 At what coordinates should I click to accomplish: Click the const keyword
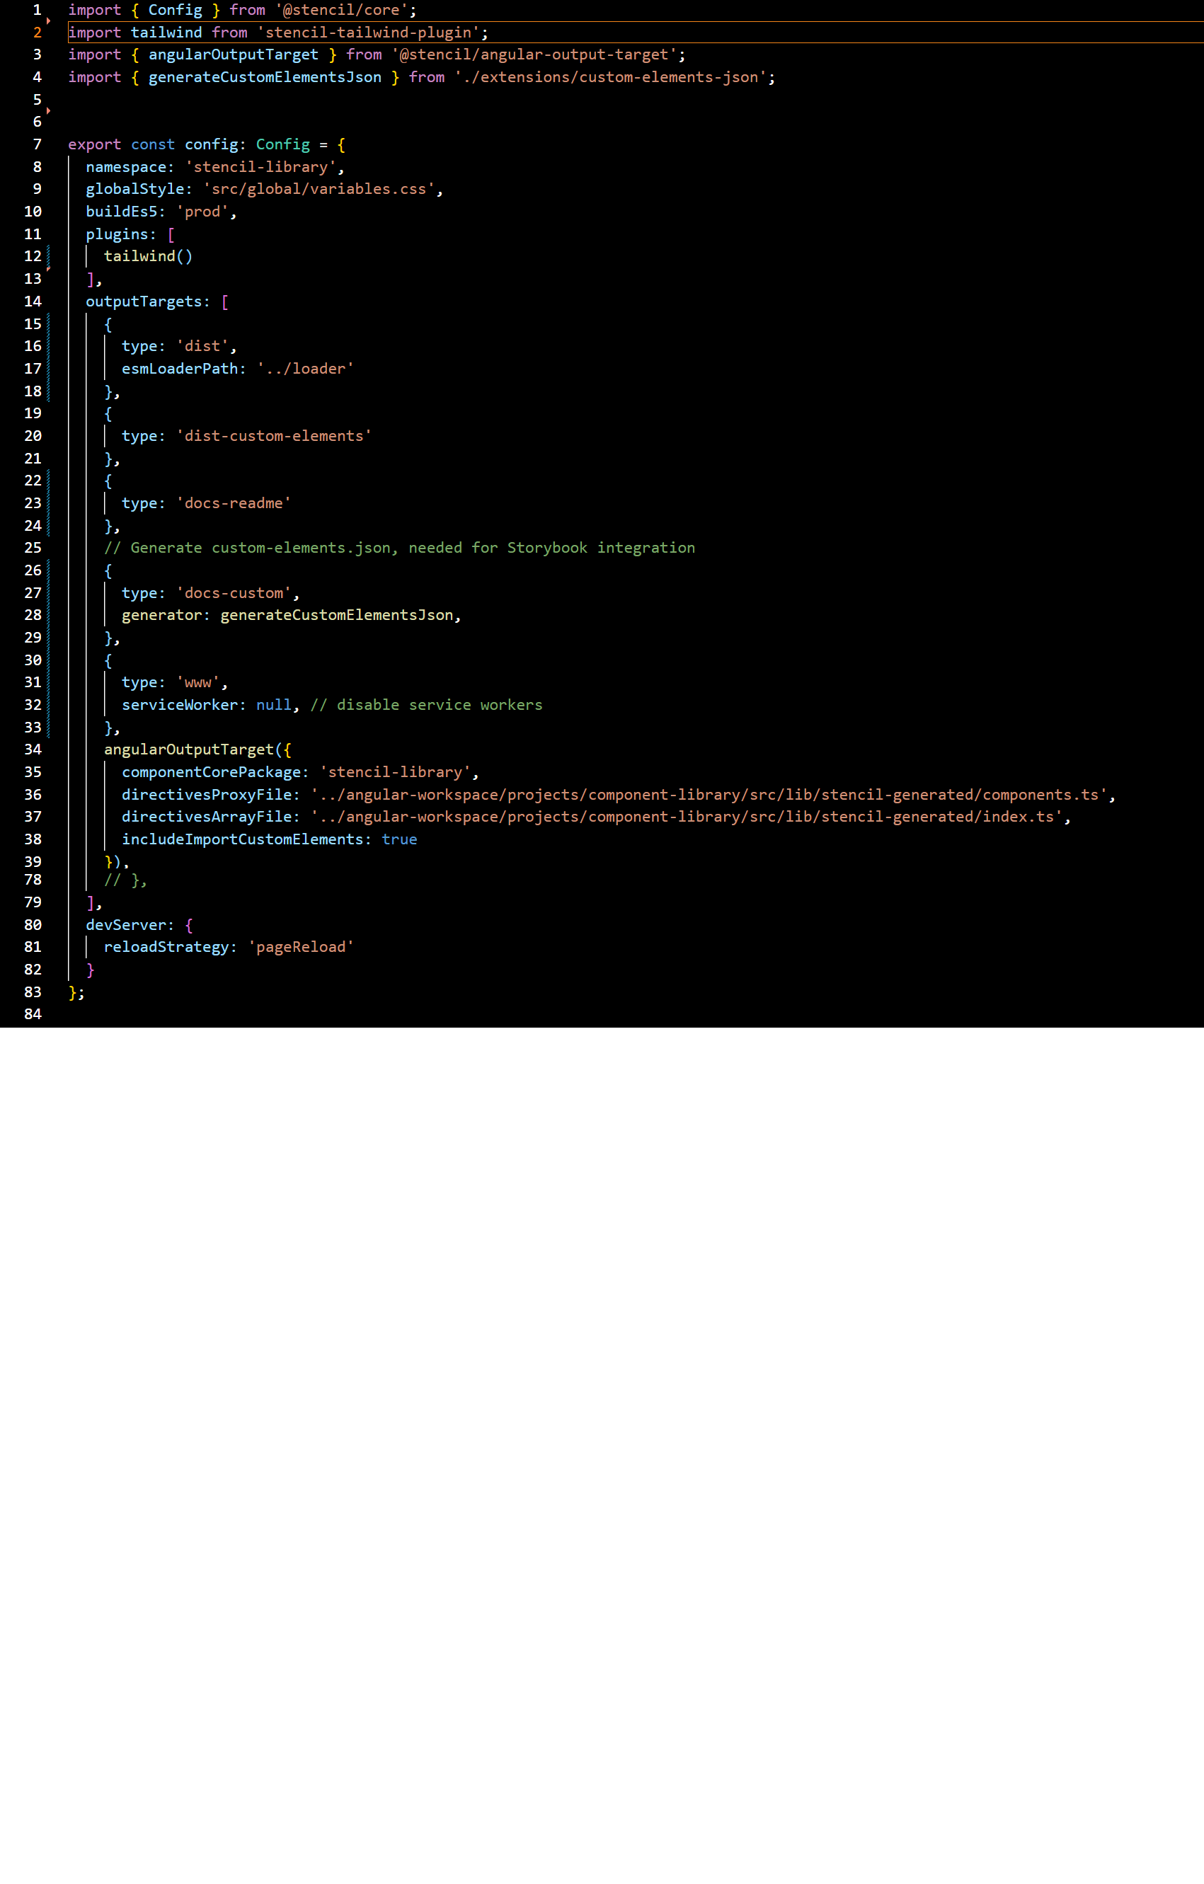pyautogui.click(x=153, y=145)
